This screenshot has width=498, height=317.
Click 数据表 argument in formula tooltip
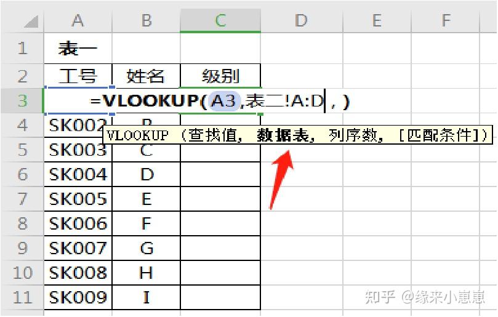click(x=283, y=135)
